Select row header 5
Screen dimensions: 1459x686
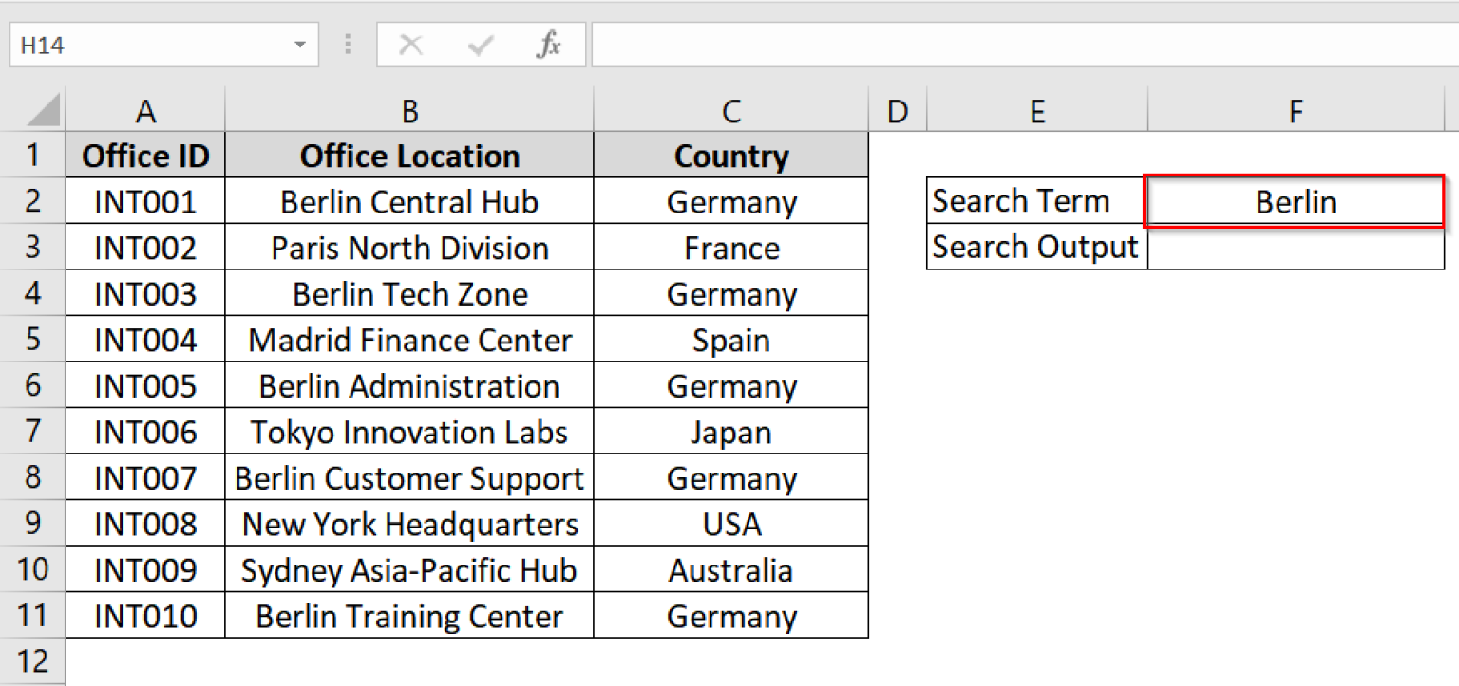click(x=33, y=339)
